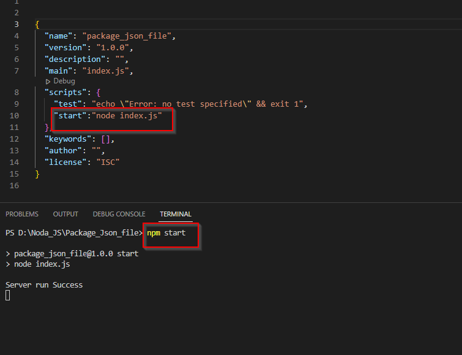462x355 pixels.
Task: Click the Server run Success output line
Action: 44,285
